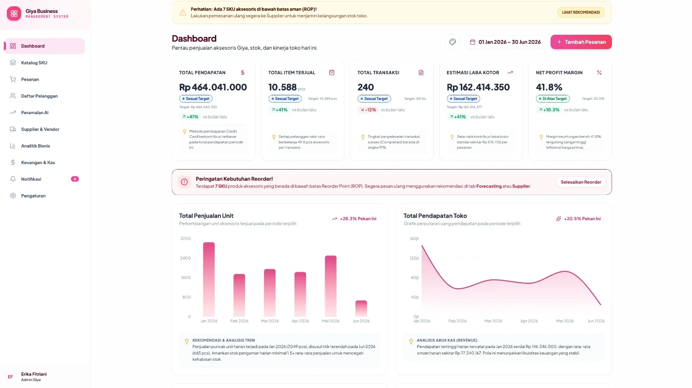
Task: Open Pengaturan settings page
Action: pyautogui.click(x=44, y=196)
